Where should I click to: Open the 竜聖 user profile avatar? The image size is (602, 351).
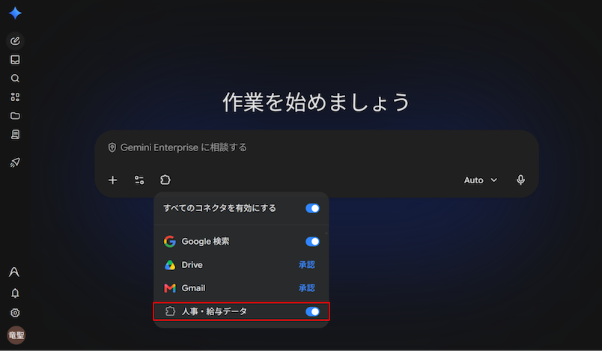coord(16,335)
